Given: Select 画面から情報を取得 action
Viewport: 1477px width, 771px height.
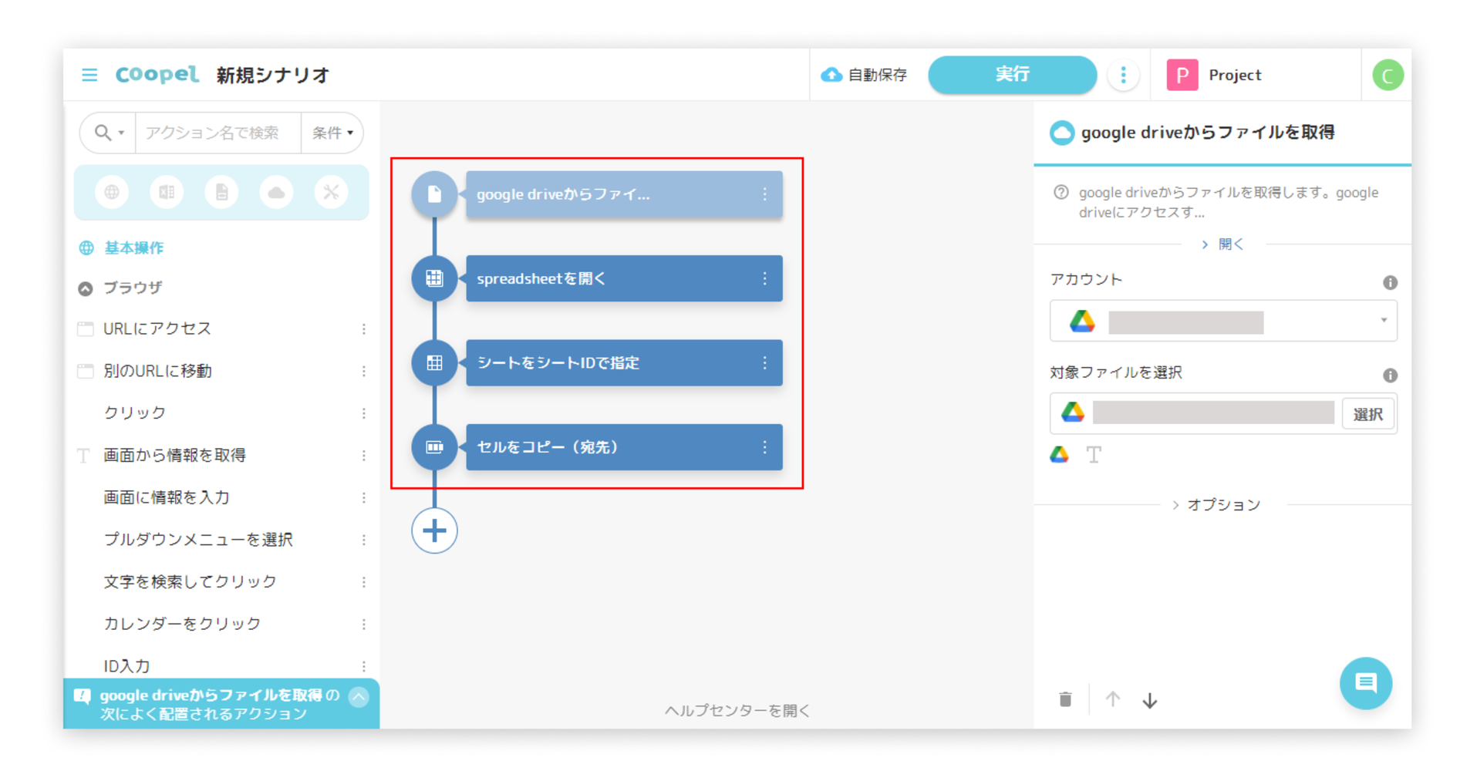Looking at the screenshot, I should coord(175,455).
